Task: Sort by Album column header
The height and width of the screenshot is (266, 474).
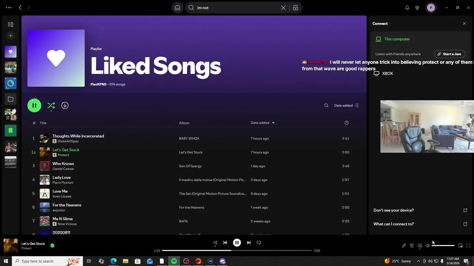Action: [184, 123]
